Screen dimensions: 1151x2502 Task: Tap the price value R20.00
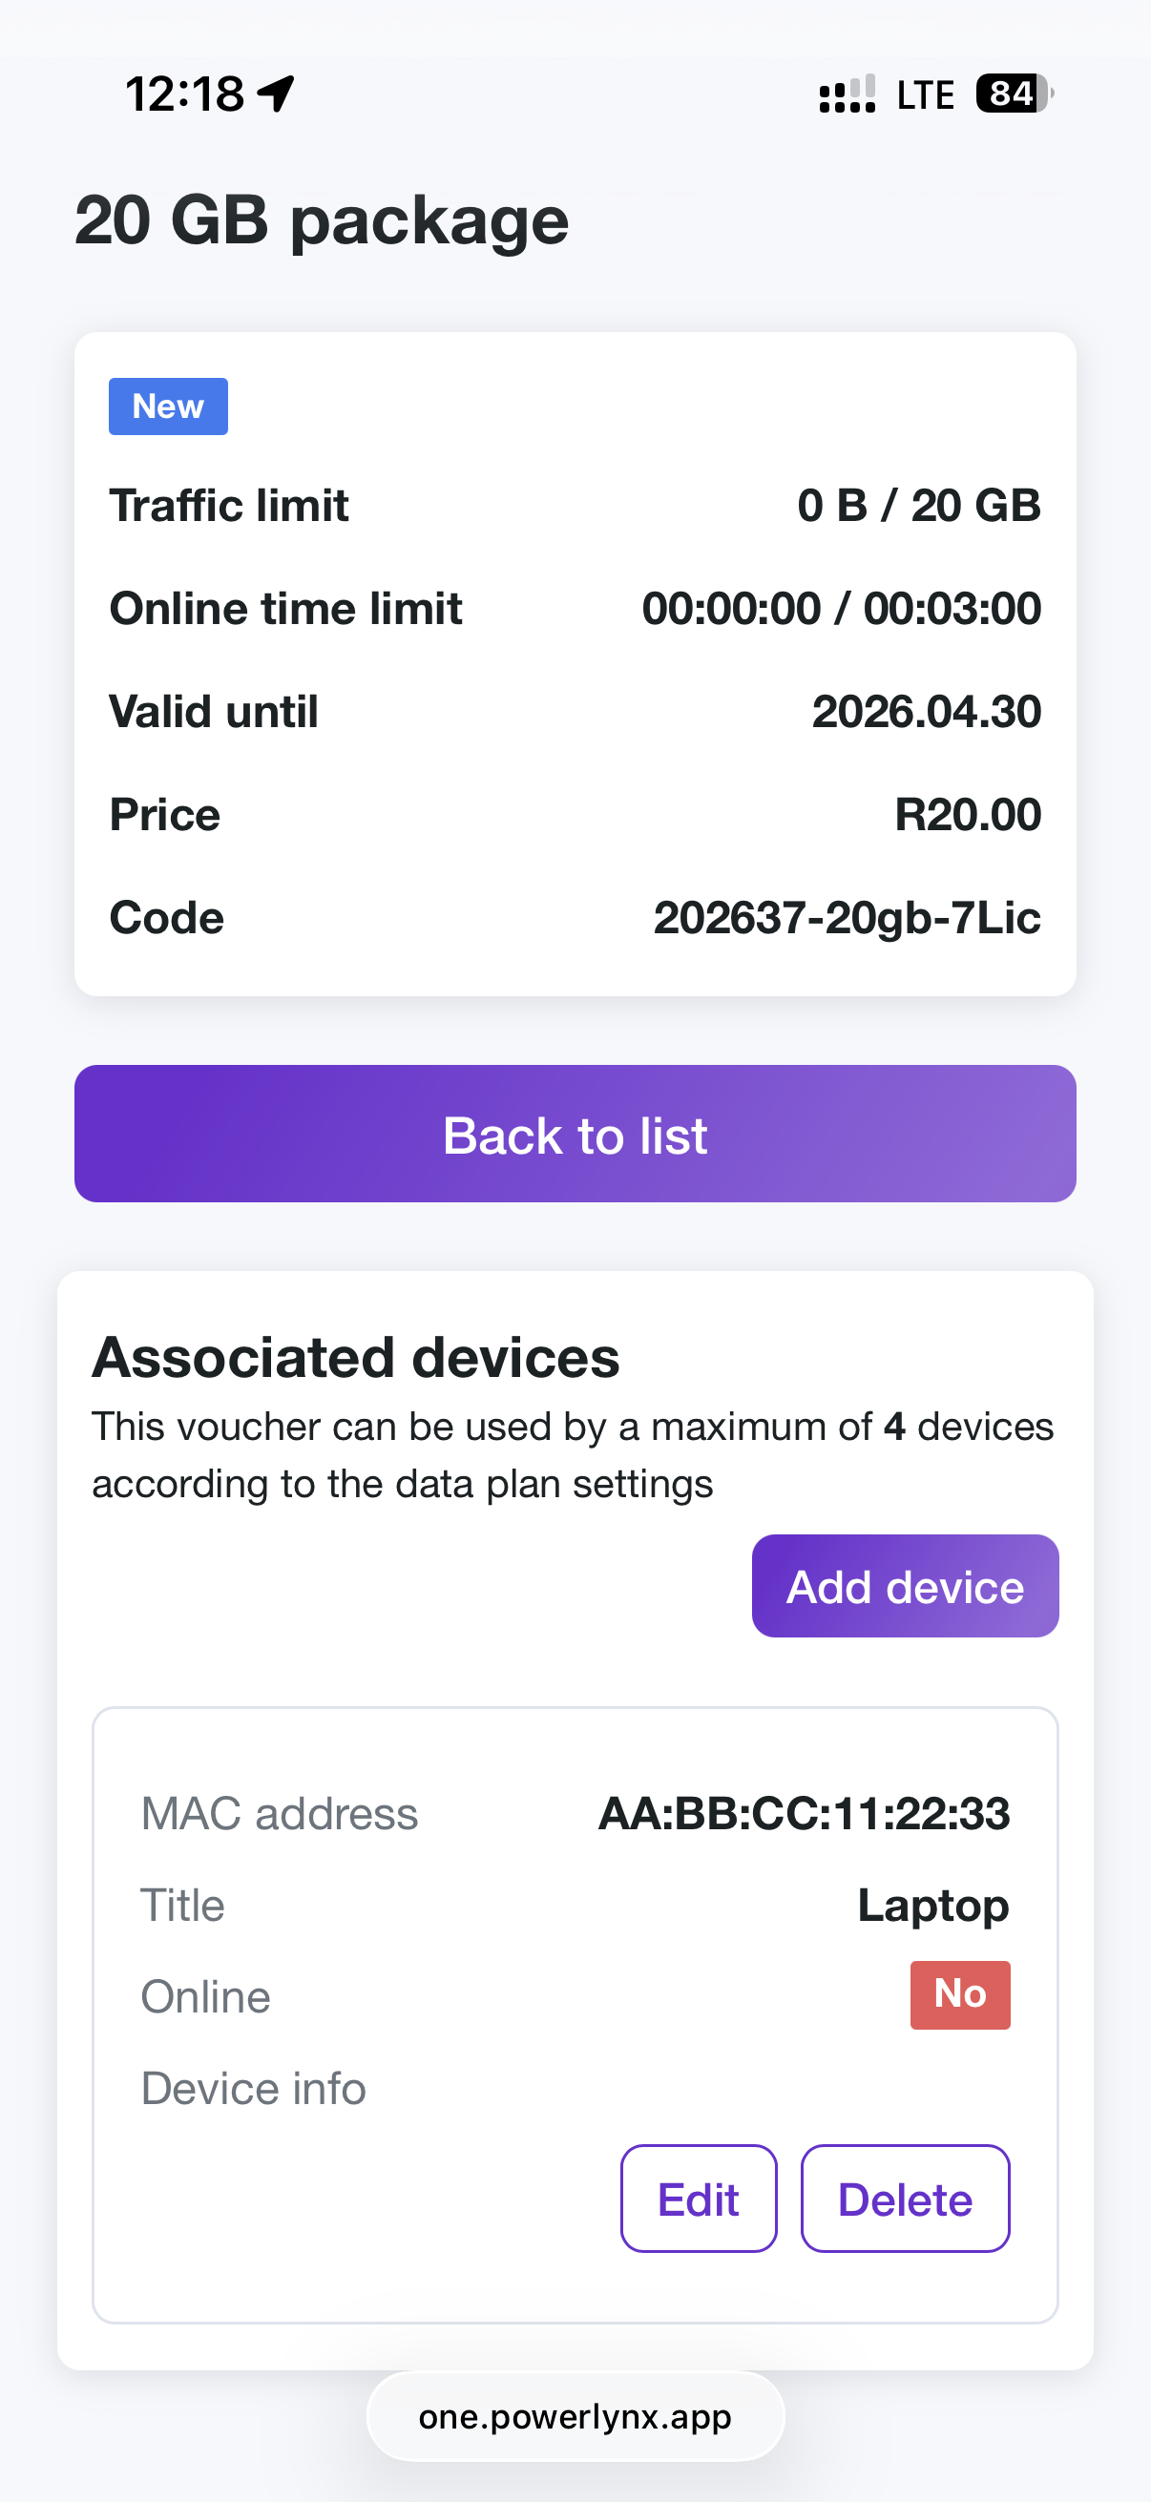click(967, 814)
